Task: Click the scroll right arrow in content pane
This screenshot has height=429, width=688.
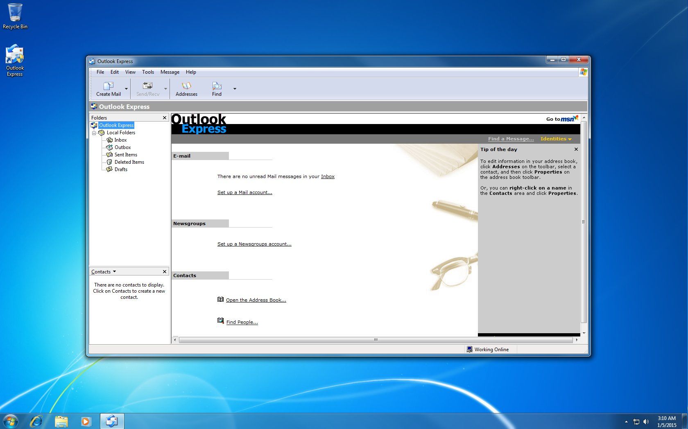Action: (577, 340)
